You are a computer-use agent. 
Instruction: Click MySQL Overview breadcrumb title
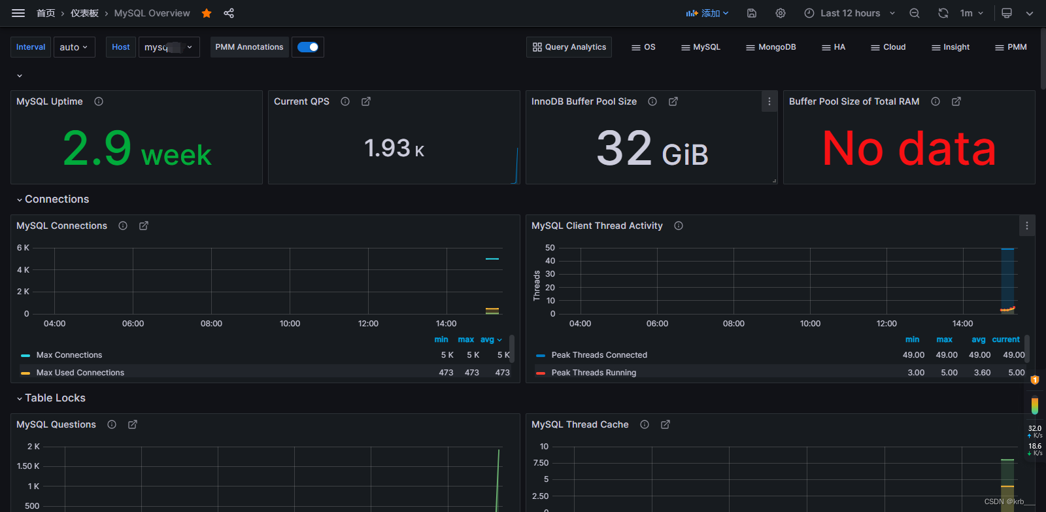pyautogui.click(x=152, y=13)
